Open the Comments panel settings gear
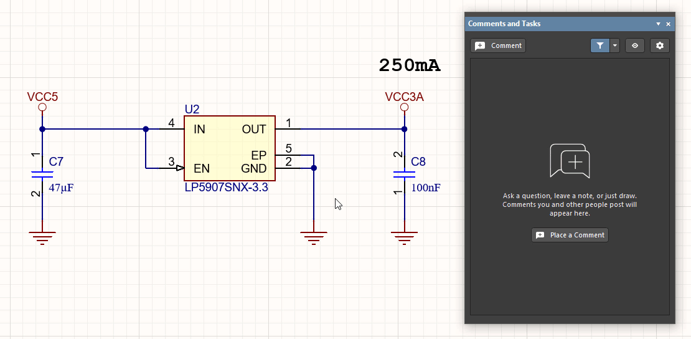 click(660, 45)
